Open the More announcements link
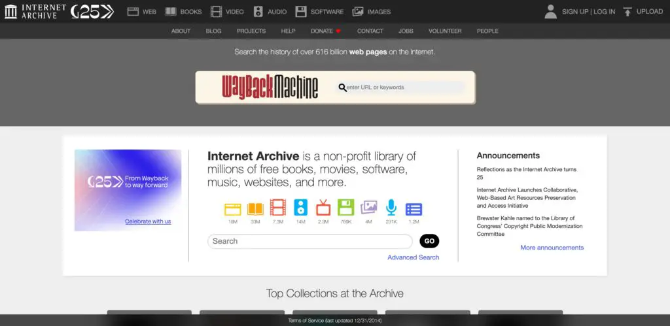 (552, 248)
